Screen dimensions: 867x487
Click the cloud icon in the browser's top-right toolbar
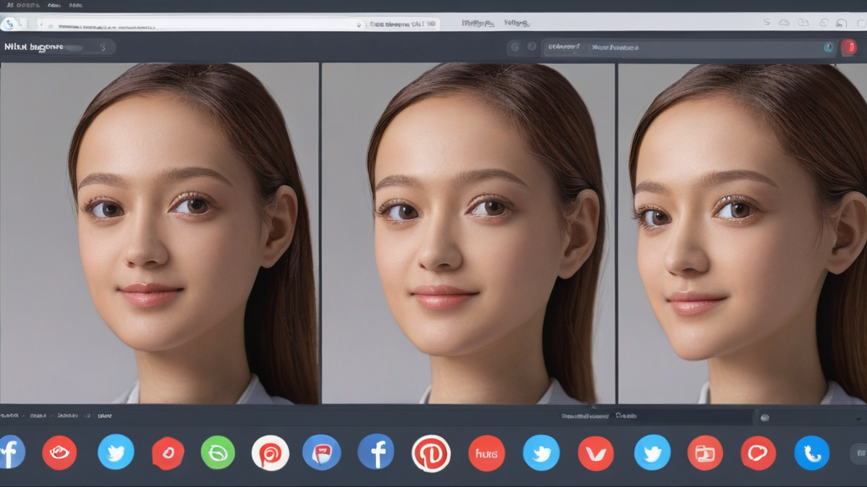[x=784, y=23]
